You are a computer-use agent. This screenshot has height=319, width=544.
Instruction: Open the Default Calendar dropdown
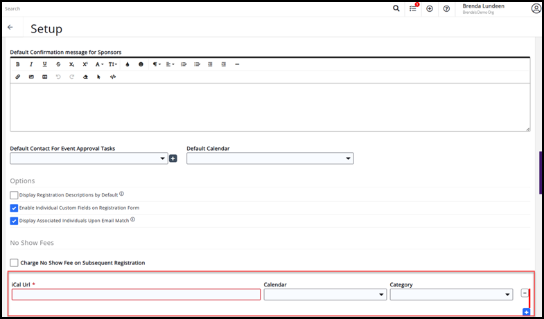click(x=270, y=158)
